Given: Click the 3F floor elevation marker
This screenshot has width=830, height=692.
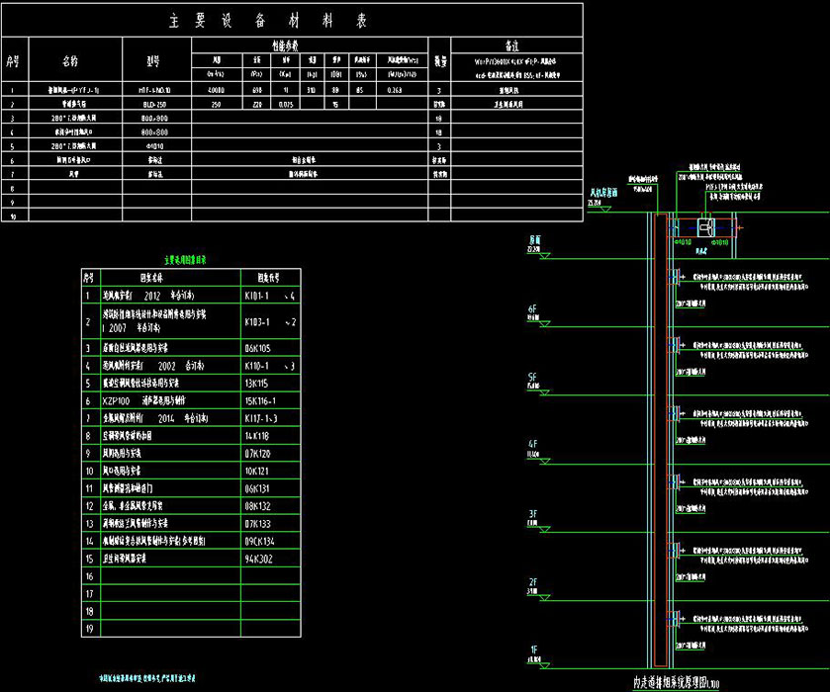Looking at the screenshot, I should (x=532, y=513).
